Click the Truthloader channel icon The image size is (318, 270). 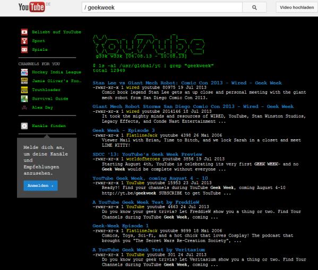24,90
